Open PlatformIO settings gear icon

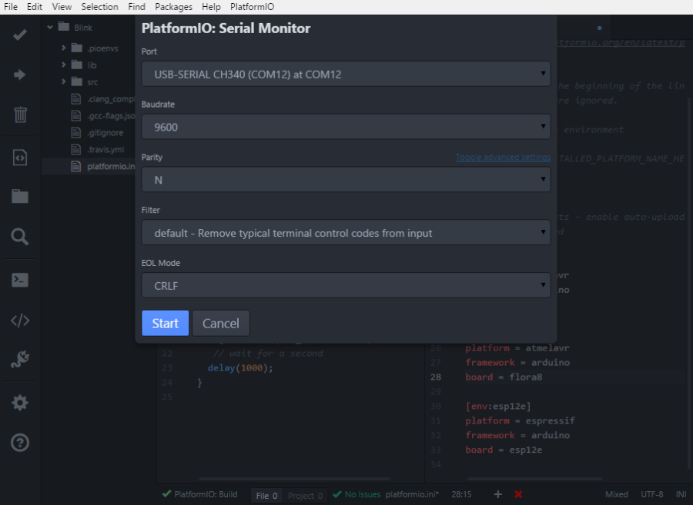(x=19, y=401)
